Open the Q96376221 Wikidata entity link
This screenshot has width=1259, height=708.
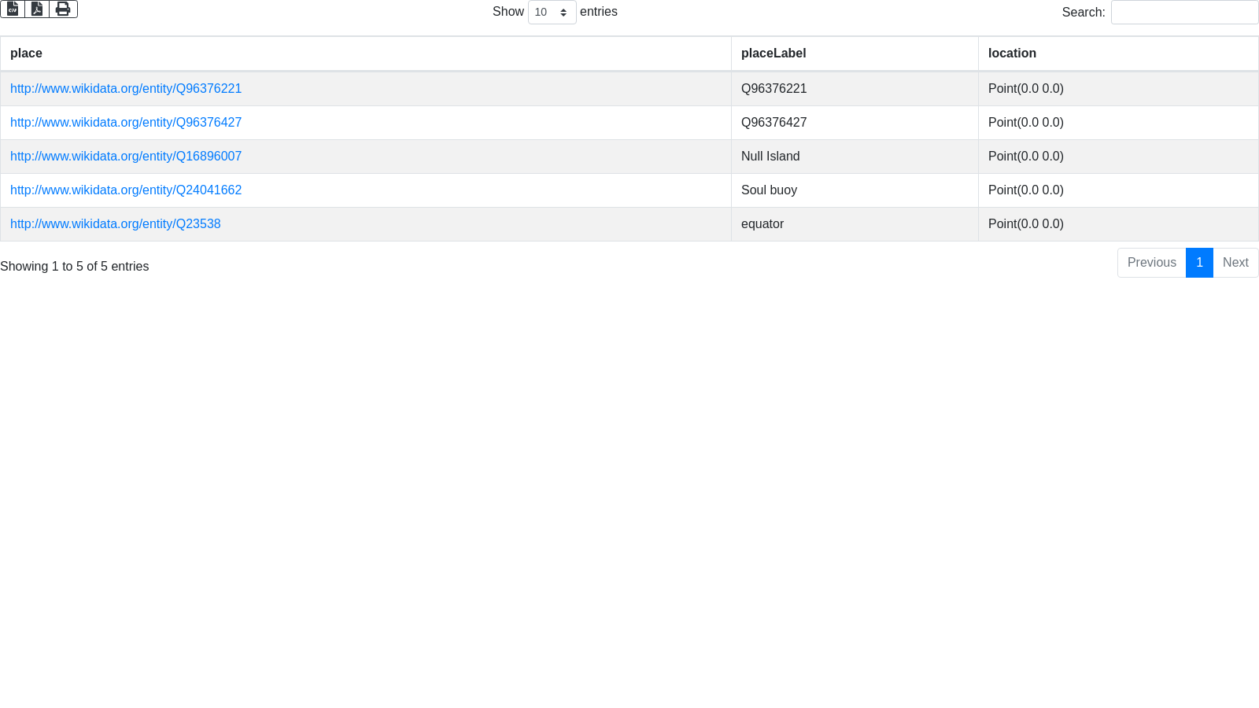[126, 89]
